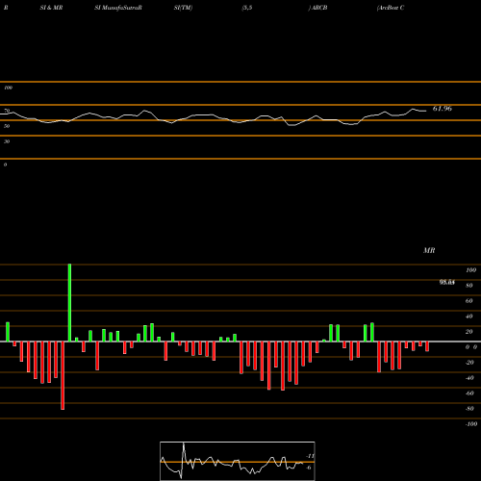Viewport: 481px width, 481px height.
Task: Click the MR axis label -60
Action: (469, 393)
